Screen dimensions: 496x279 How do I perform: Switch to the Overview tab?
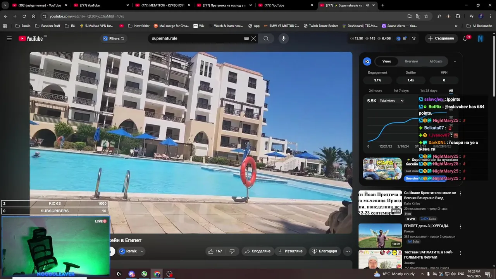(x=411, y=61)
